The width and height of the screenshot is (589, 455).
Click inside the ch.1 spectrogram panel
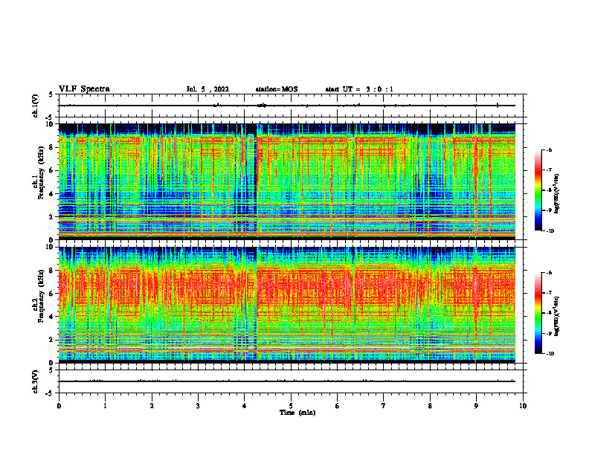coord(287,181)
